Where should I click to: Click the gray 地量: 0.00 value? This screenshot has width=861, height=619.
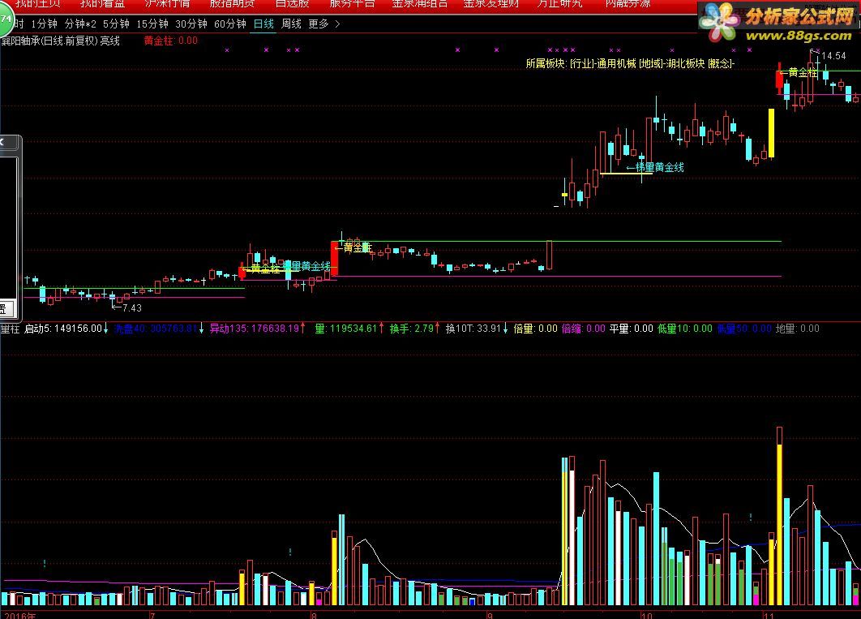[797, 329]
